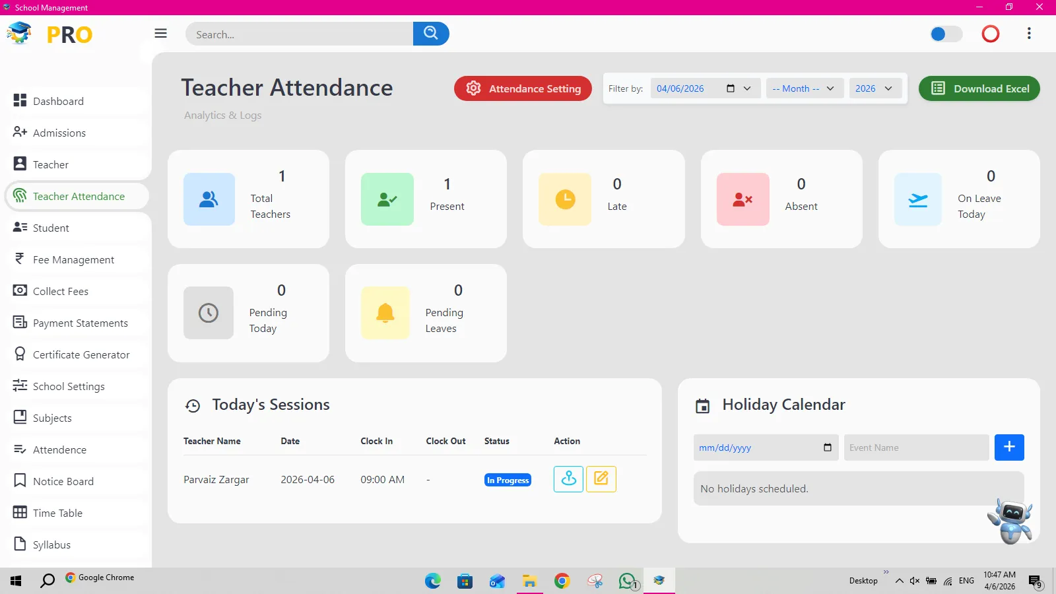Screen dimensions: 1056x594
Task: Open Student section in sidebar
Action: 78,228
